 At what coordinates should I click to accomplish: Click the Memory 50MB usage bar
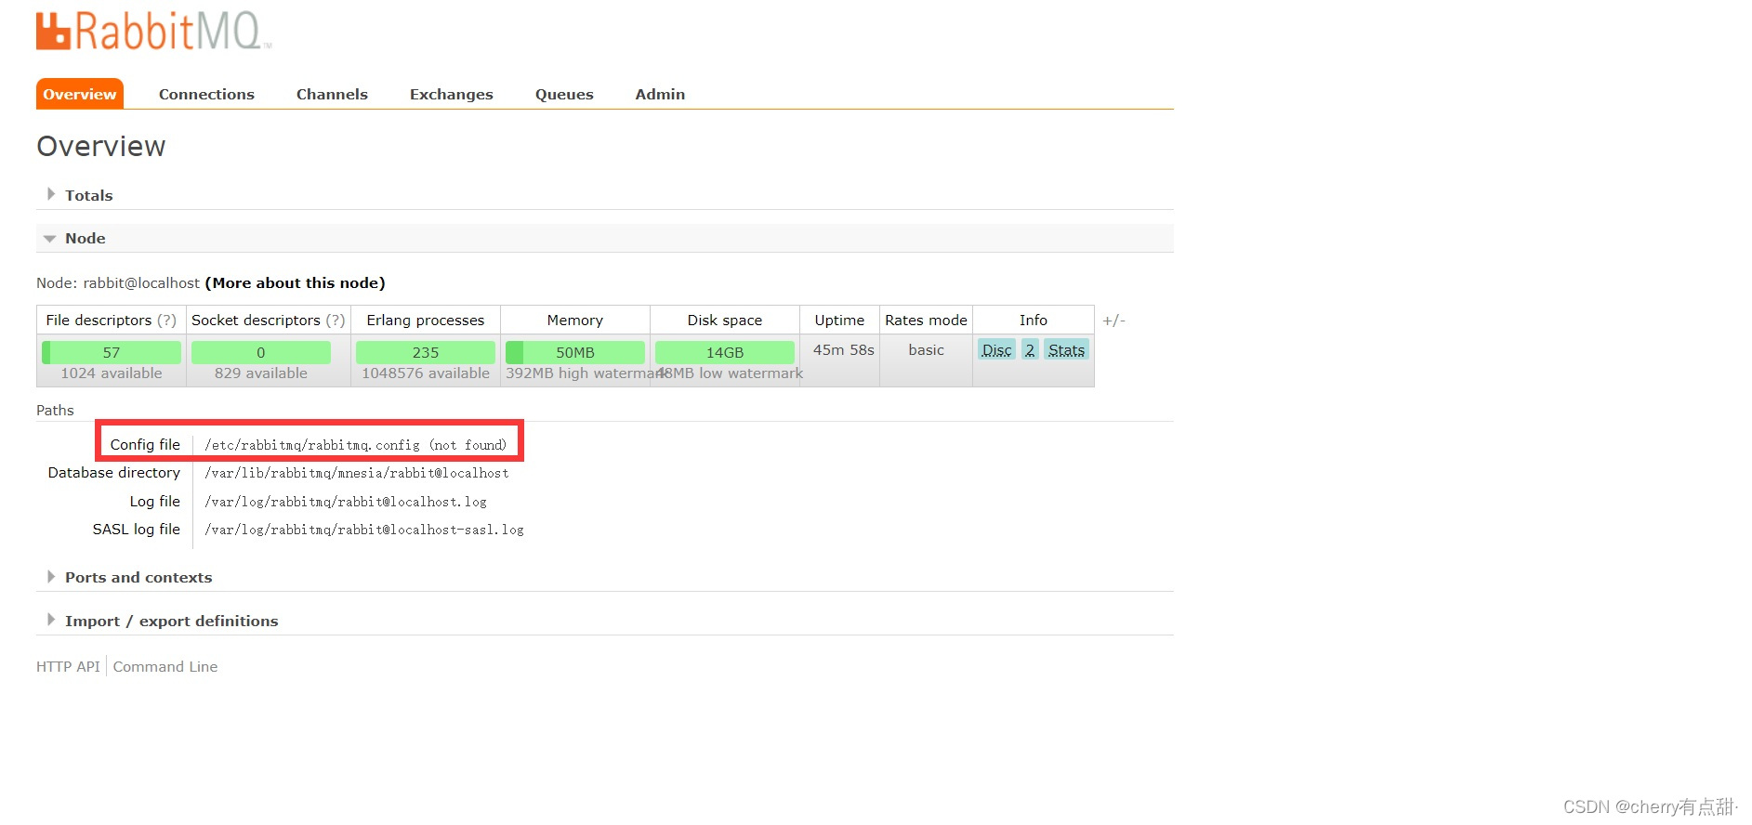click(575, 352)
